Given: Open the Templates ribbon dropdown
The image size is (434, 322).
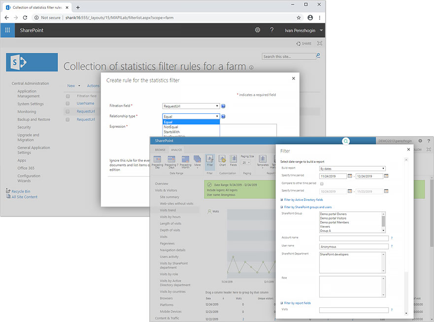Looking at the screenshot, I should [263, 161].
